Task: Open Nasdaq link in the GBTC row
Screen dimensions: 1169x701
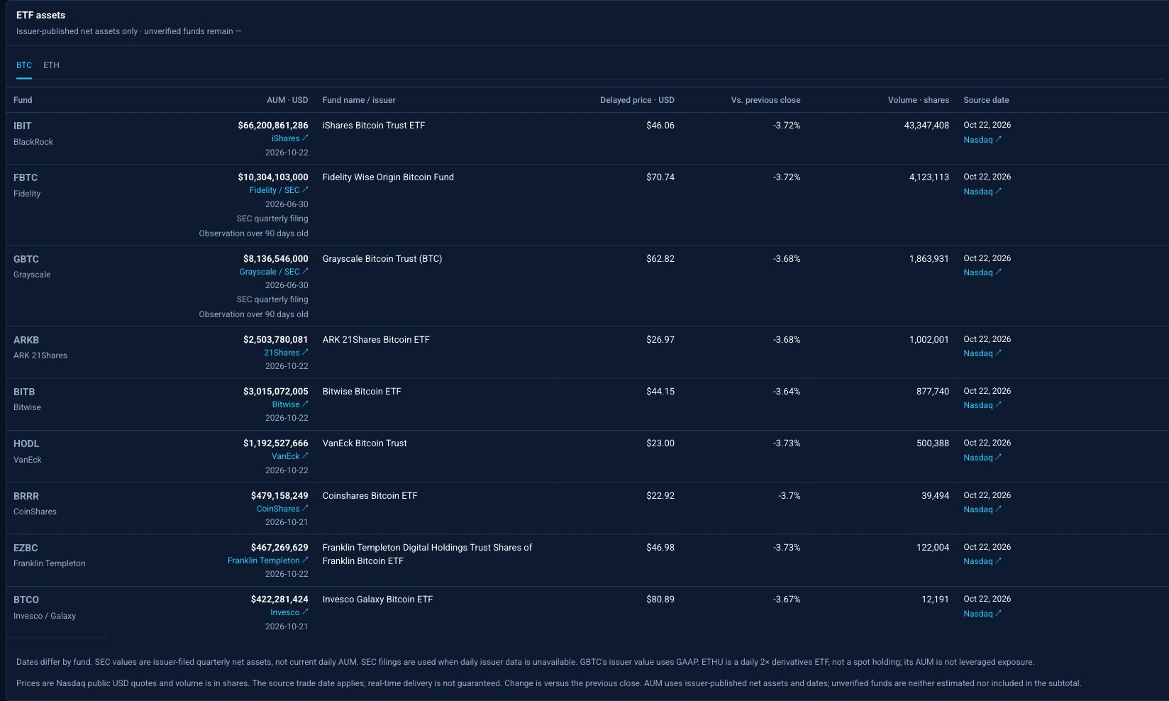Action: pos(982,272)
